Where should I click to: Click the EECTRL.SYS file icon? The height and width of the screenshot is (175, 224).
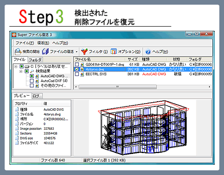(82, 74)
